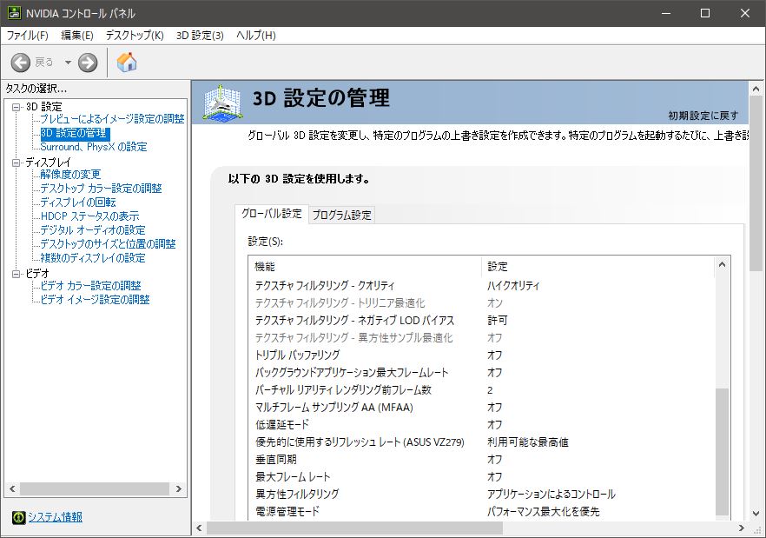Open ビデオ カラー設定の調整
Viewport: 766px width, 538px height.
(90, 286)
